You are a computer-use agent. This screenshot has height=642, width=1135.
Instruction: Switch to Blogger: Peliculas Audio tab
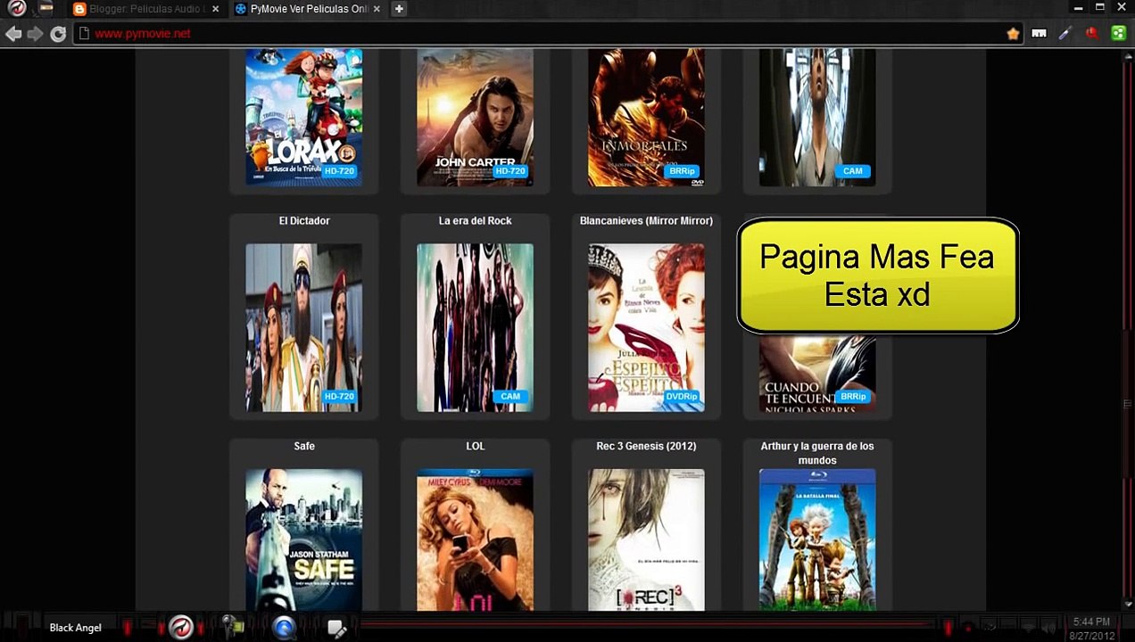147,9
